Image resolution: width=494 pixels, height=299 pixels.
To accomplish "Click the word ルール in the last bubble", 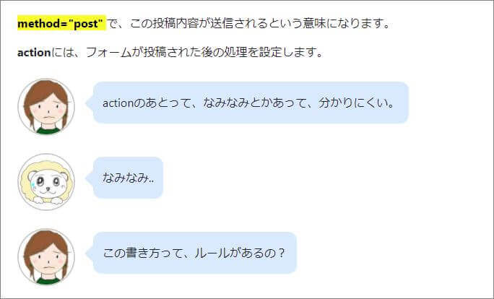I will tap(212, 253).
